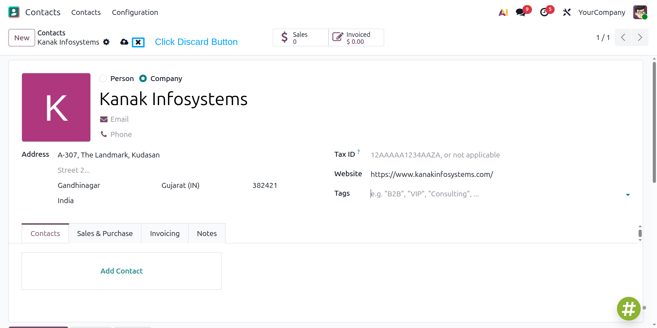Image resolution: width=657 pixels, height=328 pixels.
Task: Go to previous record with left chevron
Action: [x=623, y=38]
